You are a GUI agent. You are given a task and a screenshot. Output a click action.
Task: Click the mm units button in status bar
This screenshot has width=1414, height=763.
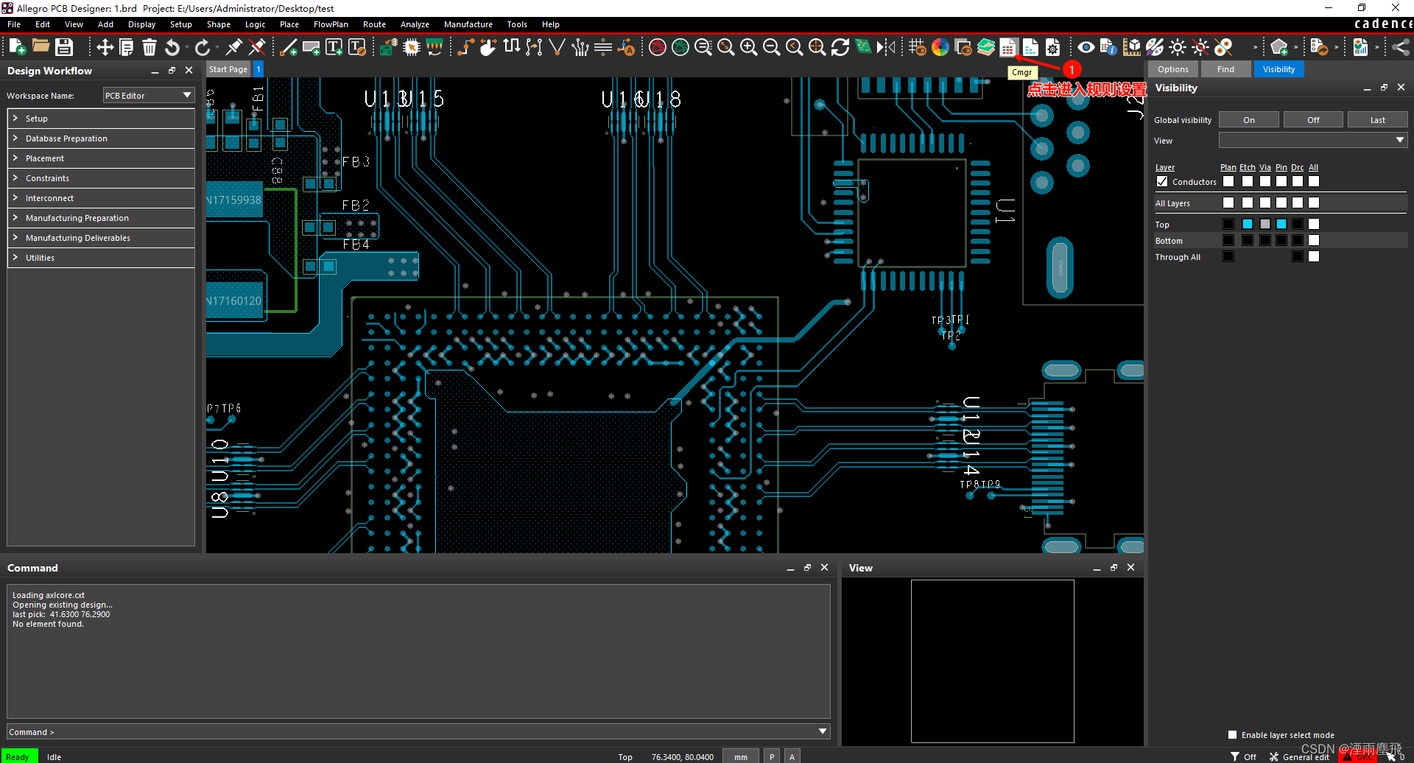[x=741, y=756]
